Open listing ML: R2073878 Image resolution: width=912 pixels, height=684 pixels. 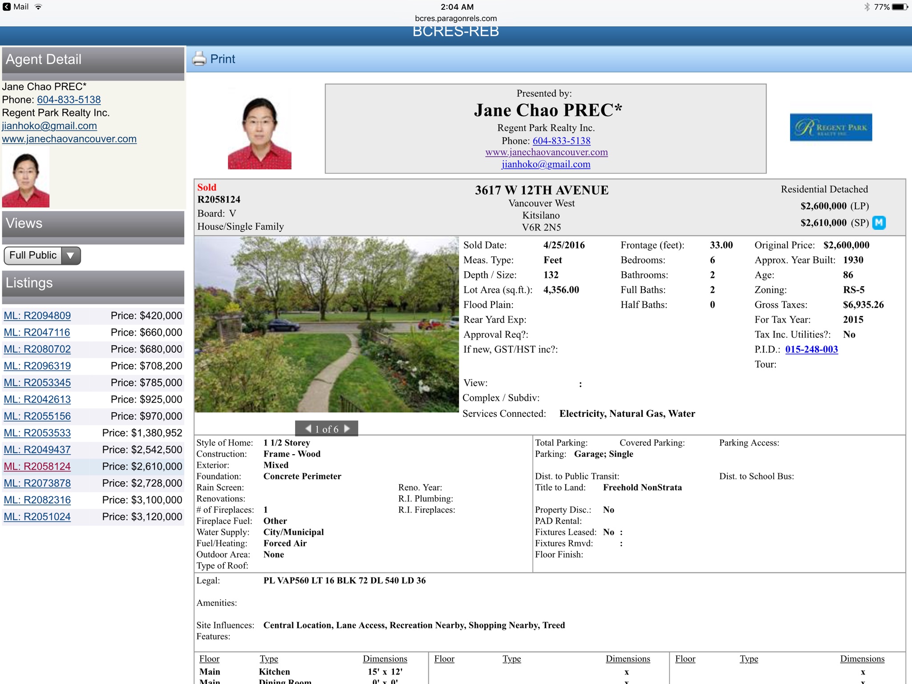pos(37,483)
